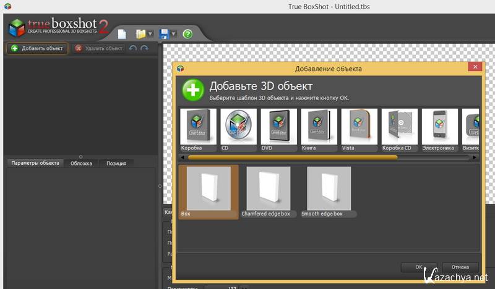Click the open folder icon in the toolbar

141,33
